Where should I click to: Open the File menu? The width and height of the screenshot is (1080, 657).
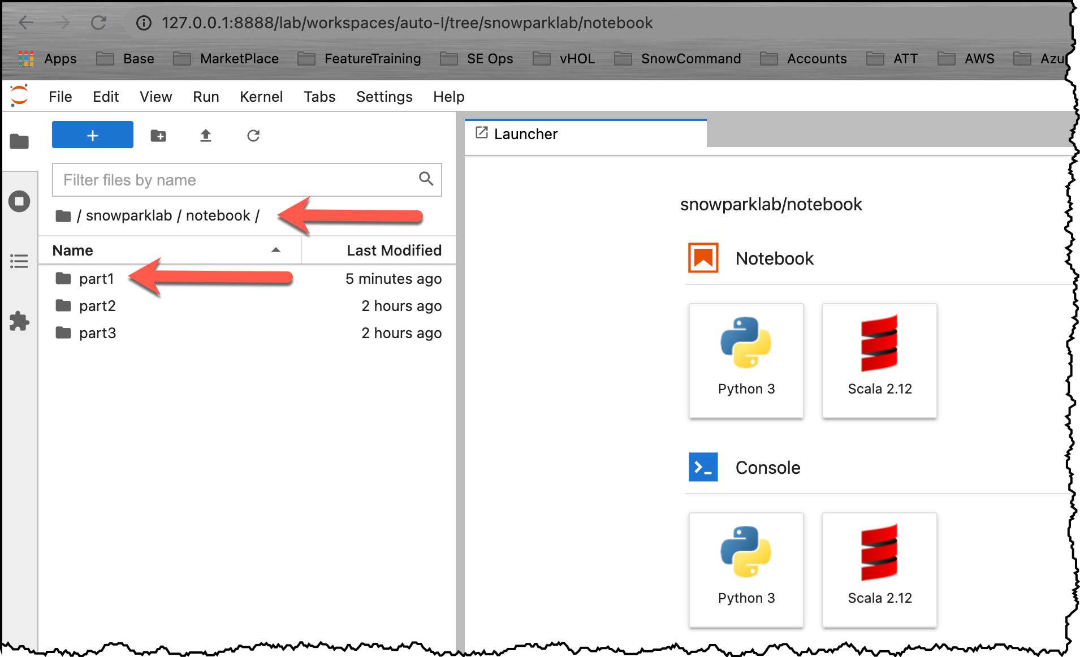61,97
